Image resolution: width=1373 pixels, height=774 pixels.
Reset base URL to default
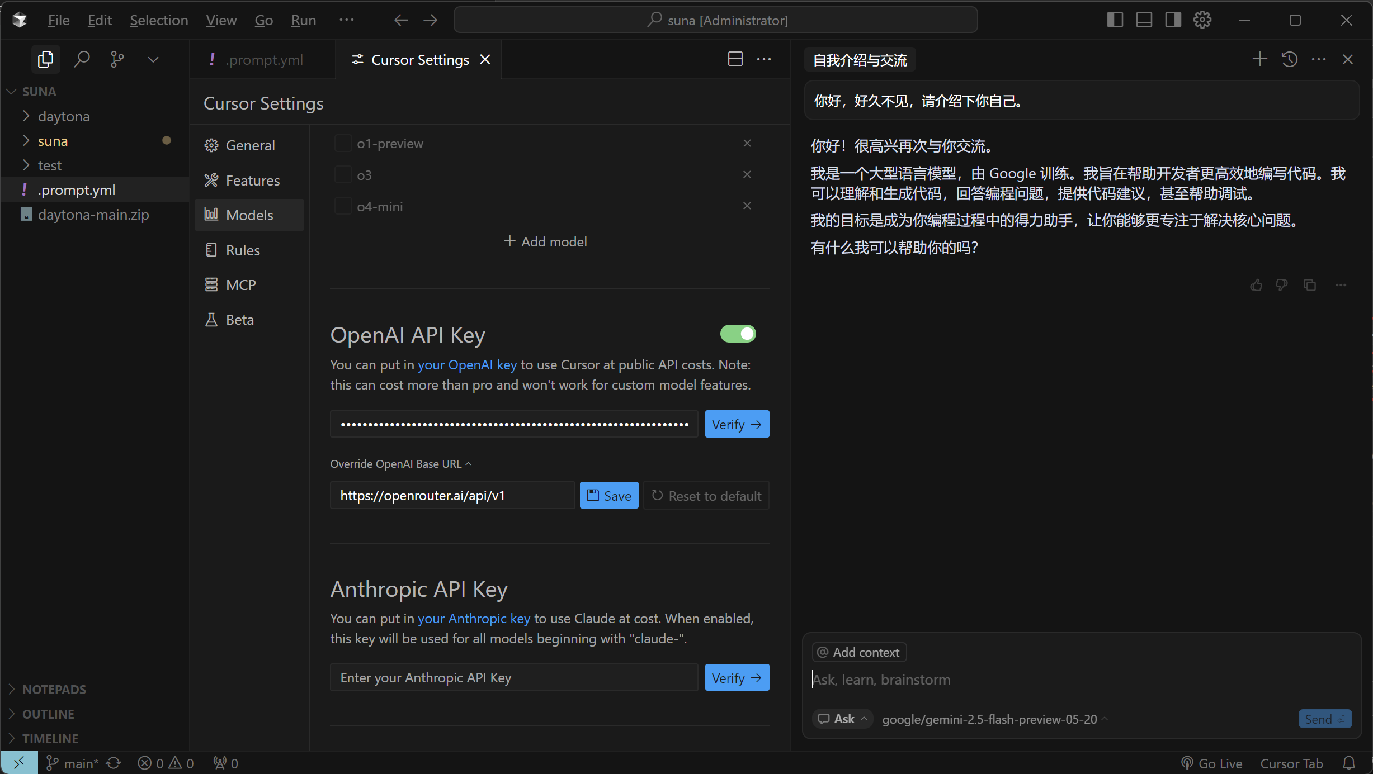[706, 496]
